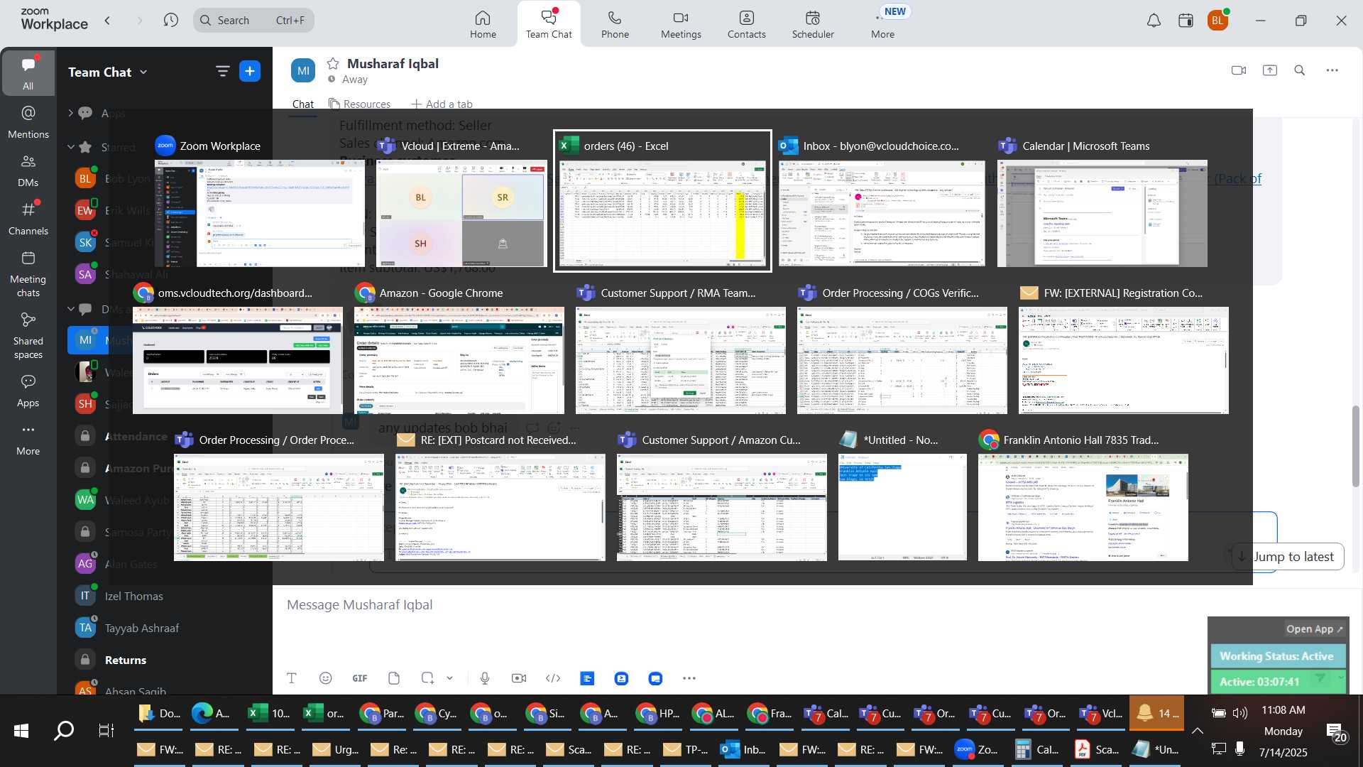Expand the Apps section in chat list

point(70,113)
